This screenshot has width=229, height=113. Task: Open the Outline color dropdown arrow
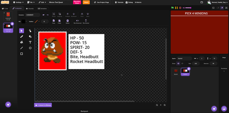pos(39,21)
